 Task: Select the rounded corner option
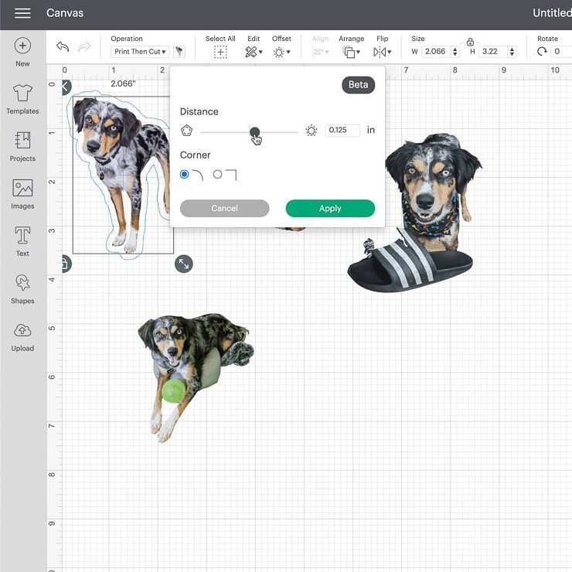coord(184,175)
